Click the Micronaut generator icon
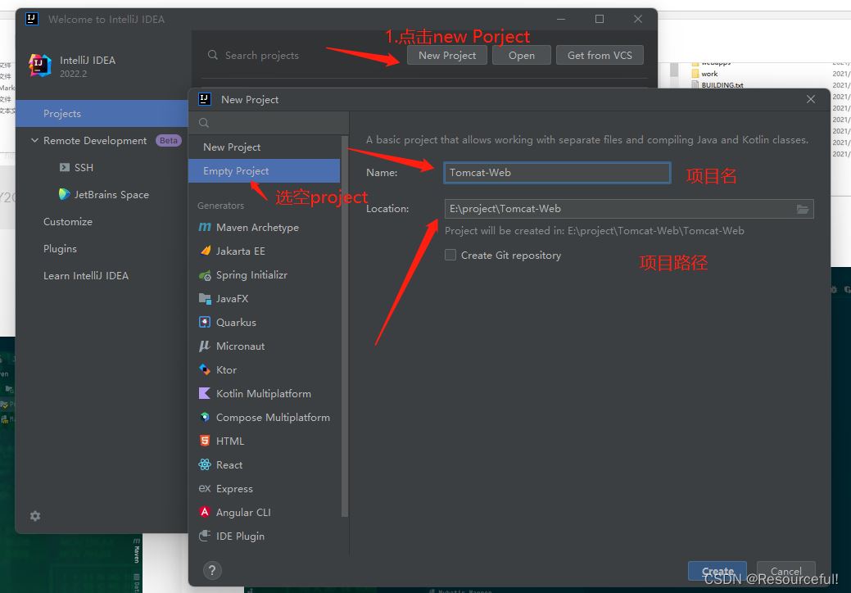Viewport: 851px width, 593px height. click(205, 346)
